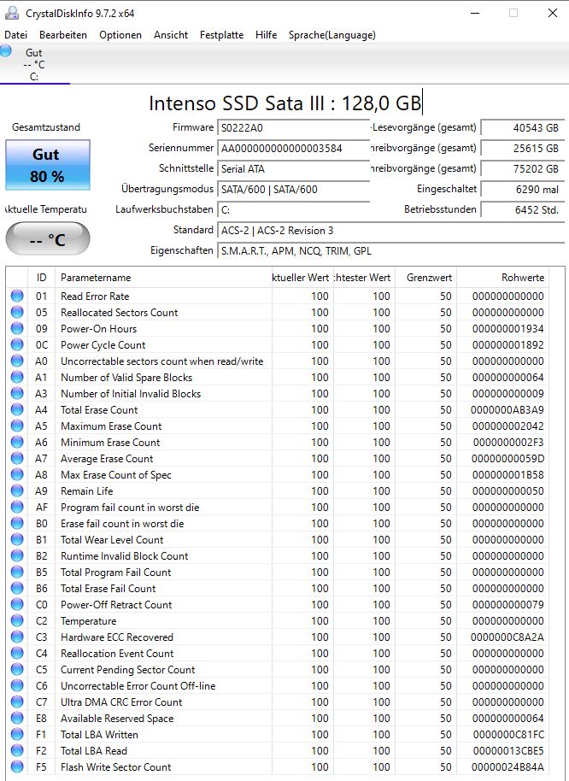Click status icon of Ultra DMA CRC Error Count
Screen dimensions: 569x781
click(17, 702)
